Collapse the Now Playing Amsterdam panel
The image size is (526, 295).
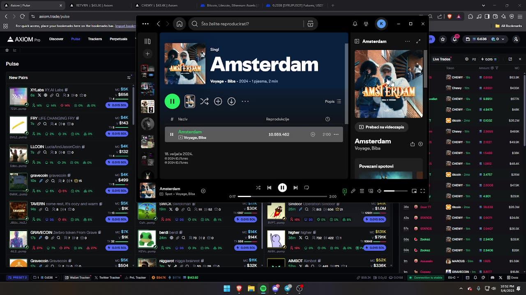click(x=357, y=41)
